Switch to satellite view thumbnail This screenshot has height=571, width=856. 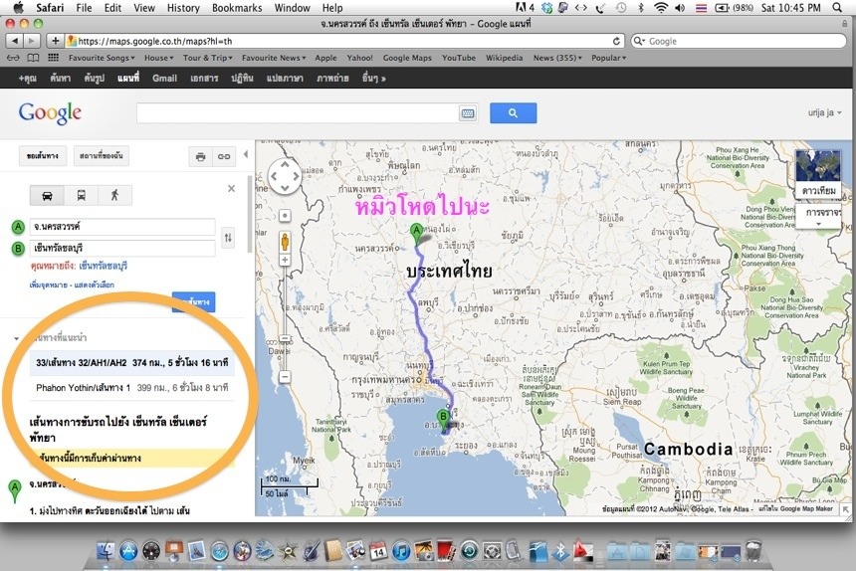(818, 173)
